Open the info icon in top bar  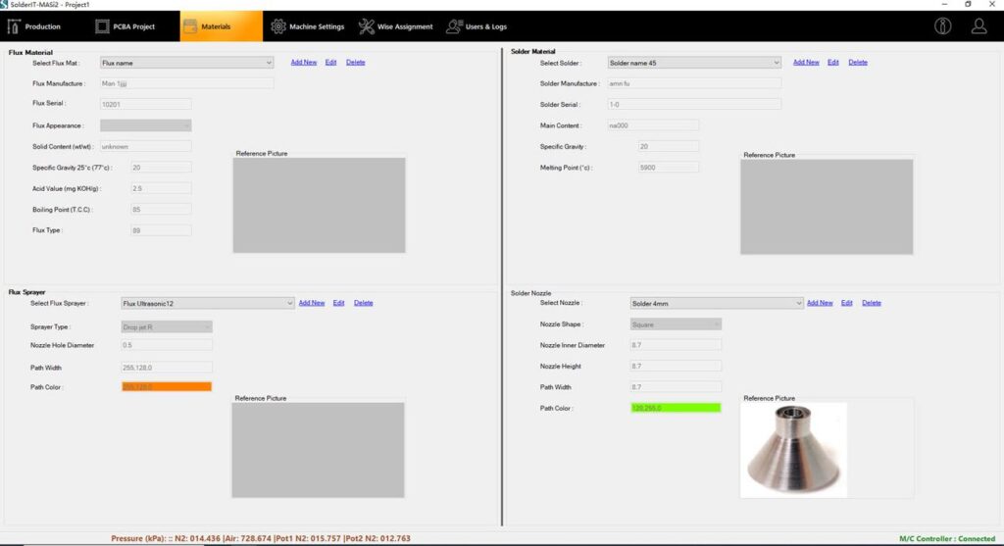click(943, 26)
